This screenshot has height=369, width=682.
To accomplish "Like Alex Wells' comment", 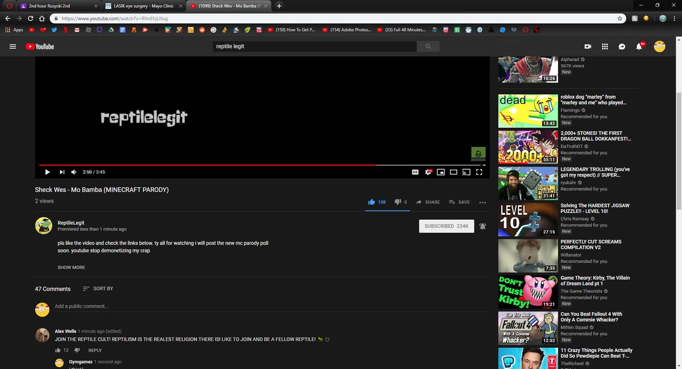I will [58, 350].
